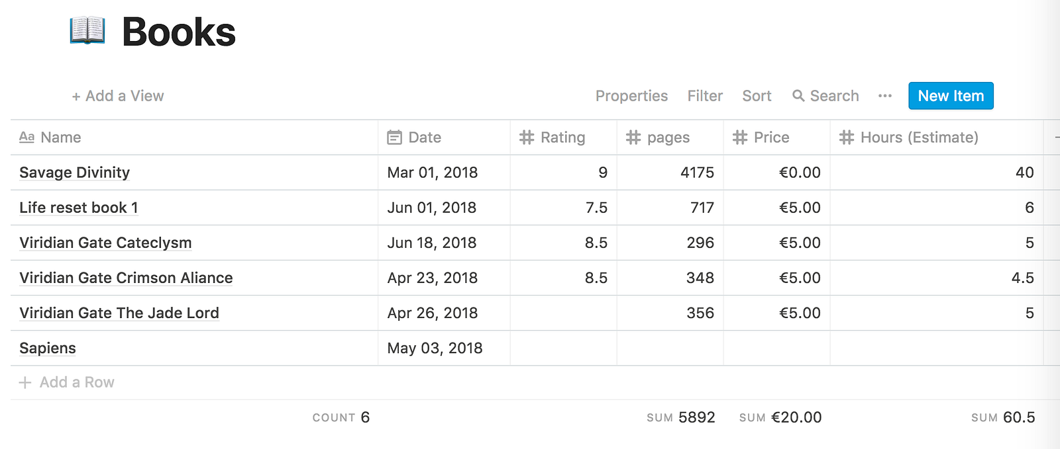Click the hash icon beside Price
The image size is (1060, 449).
click(x=740, y=138)
